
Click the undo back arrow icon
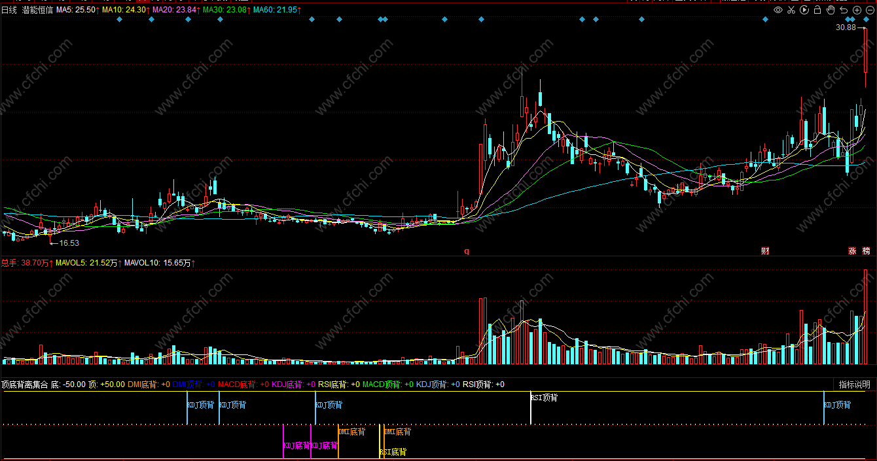tap(844, 10)
